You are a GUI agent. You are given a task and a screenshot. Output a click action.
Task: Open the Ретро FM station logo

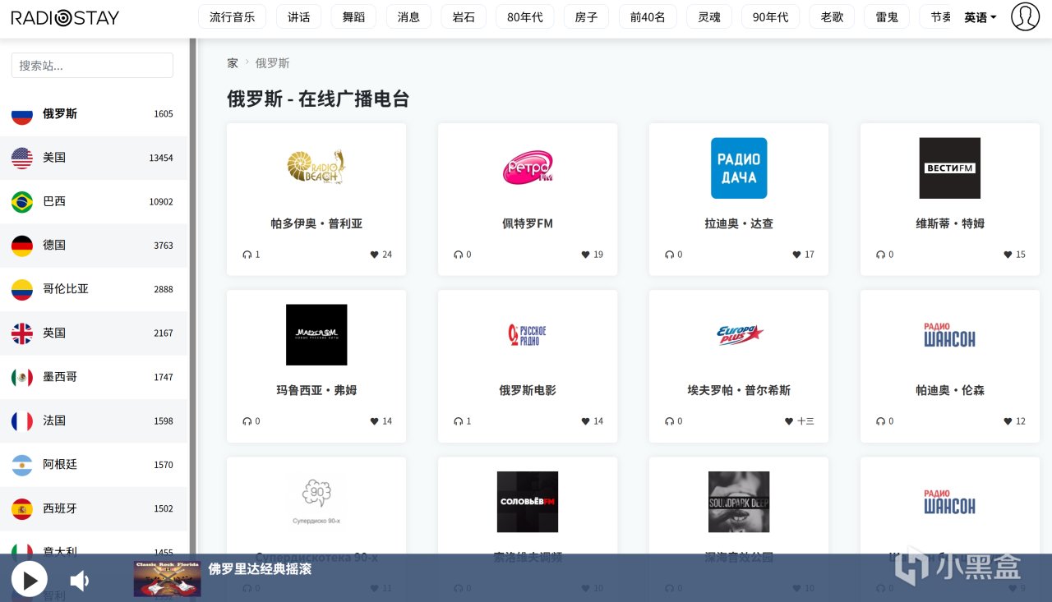pyautogui.click(x=528, y=168)
